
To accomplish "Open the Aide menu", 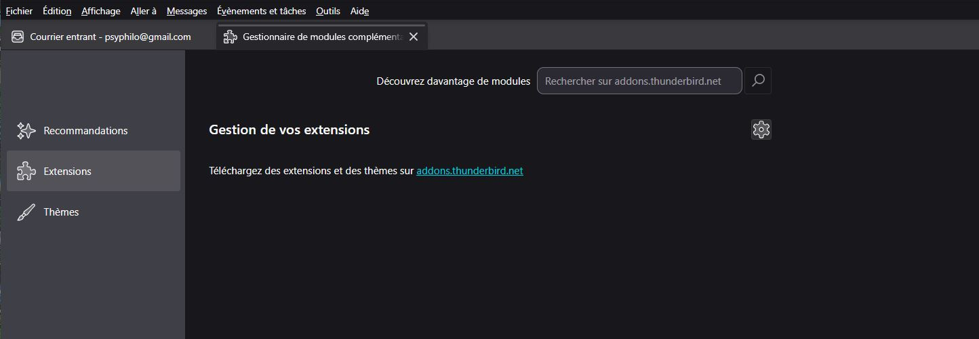I will [360, 11].
